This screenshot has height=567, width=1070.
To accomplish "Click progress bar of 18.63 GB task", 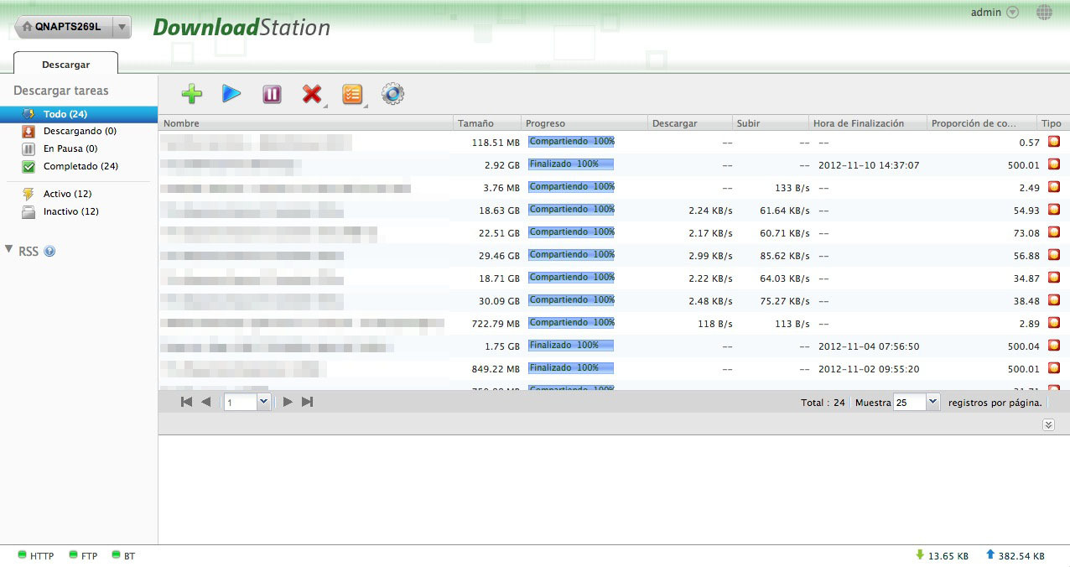I will point(571,210).
